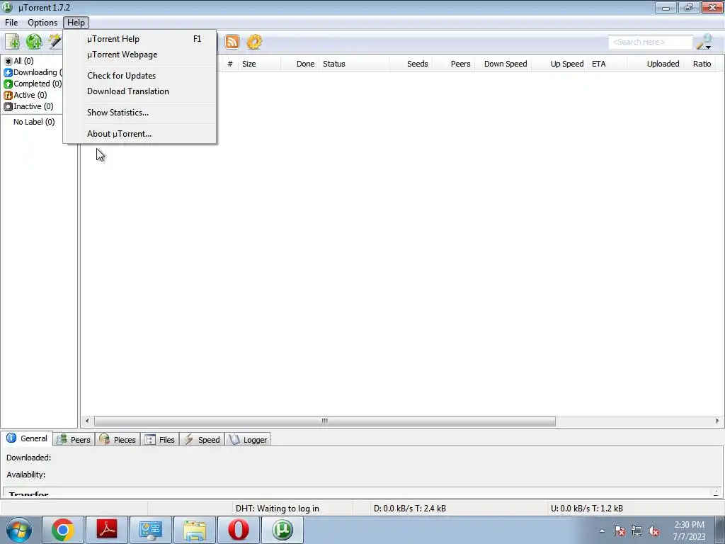Viewport: 725px width, 544px height.
Task: Switch to the General tab
Action: [x=27, y=438]
